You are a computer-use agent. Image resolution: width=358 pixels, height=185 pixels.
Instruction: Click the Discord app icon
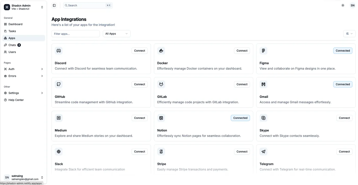coord(59,51)
